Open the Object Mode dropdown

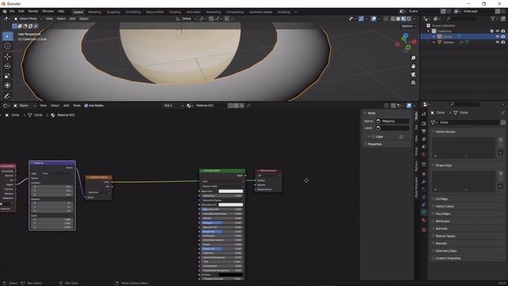(28, 19)
